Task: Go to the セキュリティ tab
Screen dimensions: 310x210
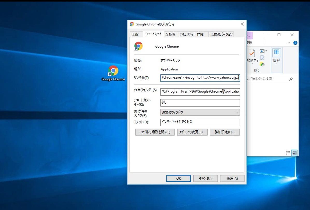Action: point(186,34)
